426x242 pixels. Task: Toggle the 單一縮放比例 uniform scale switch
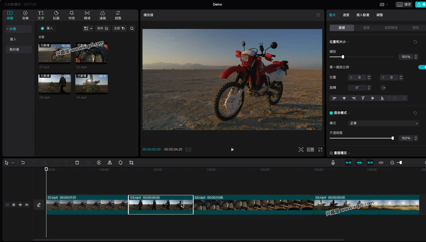click(x=422, y=67)
